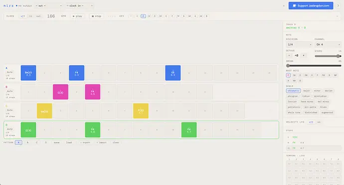The height and width of the screenshot is (185, 344).
Task: Clear the current pattern
Action: 116,143
